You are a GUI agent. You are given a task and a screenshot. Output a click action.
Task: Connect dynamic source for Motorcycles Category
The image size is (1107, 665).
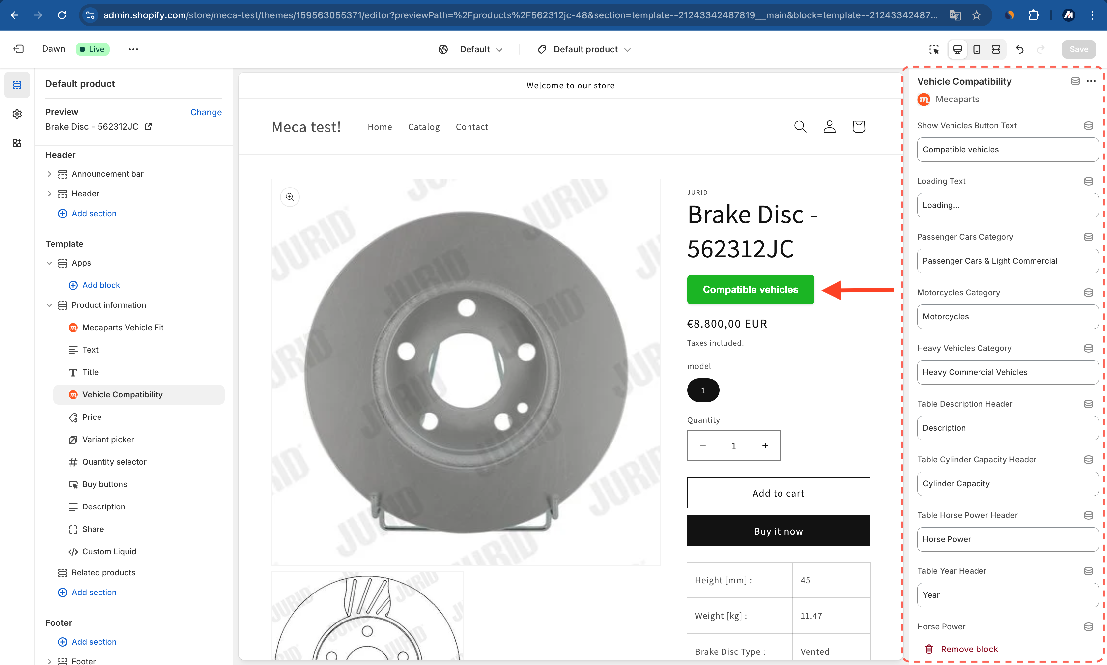1088,293
